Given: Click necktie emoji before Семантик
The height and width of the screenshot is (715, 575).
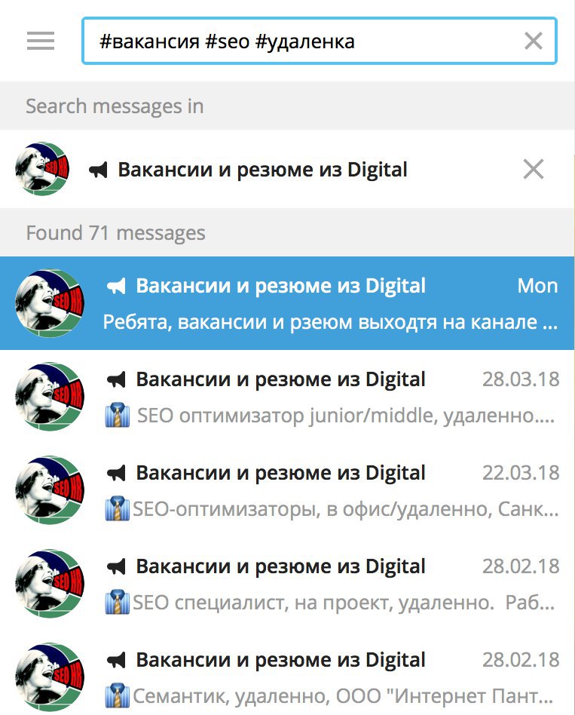Looking at the screenshot, I should tap(118, 696).
